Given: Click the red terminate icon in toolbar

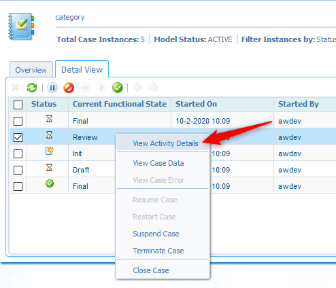Looking at the screenshot, I should coord(69,88).
